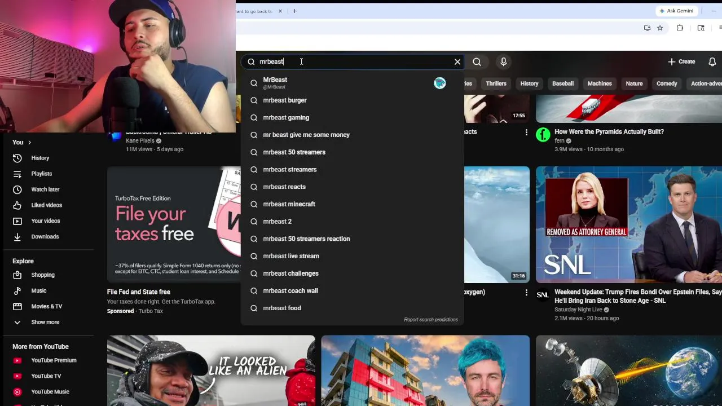Open the Playlists sidebar icon
This screenshot has height=406, width=722.
coord(17,174)
